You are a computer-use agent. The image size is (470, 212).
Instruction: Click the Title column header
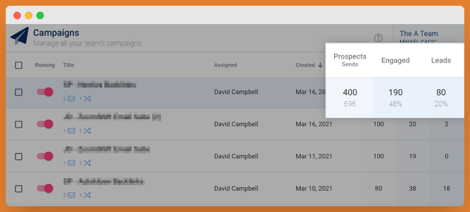coord(68,65)
